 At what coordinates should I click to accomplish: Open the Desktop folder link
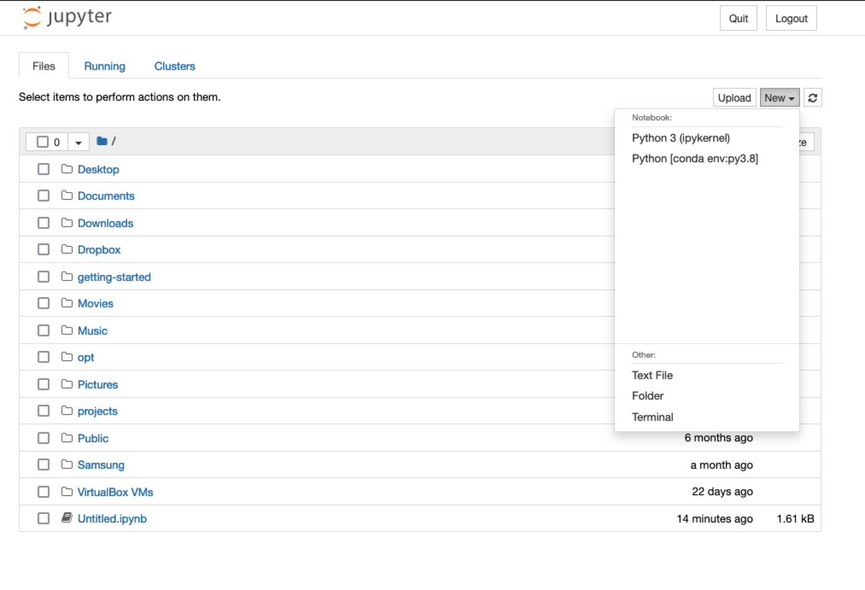pyautogui.click(x=98, y=169)
